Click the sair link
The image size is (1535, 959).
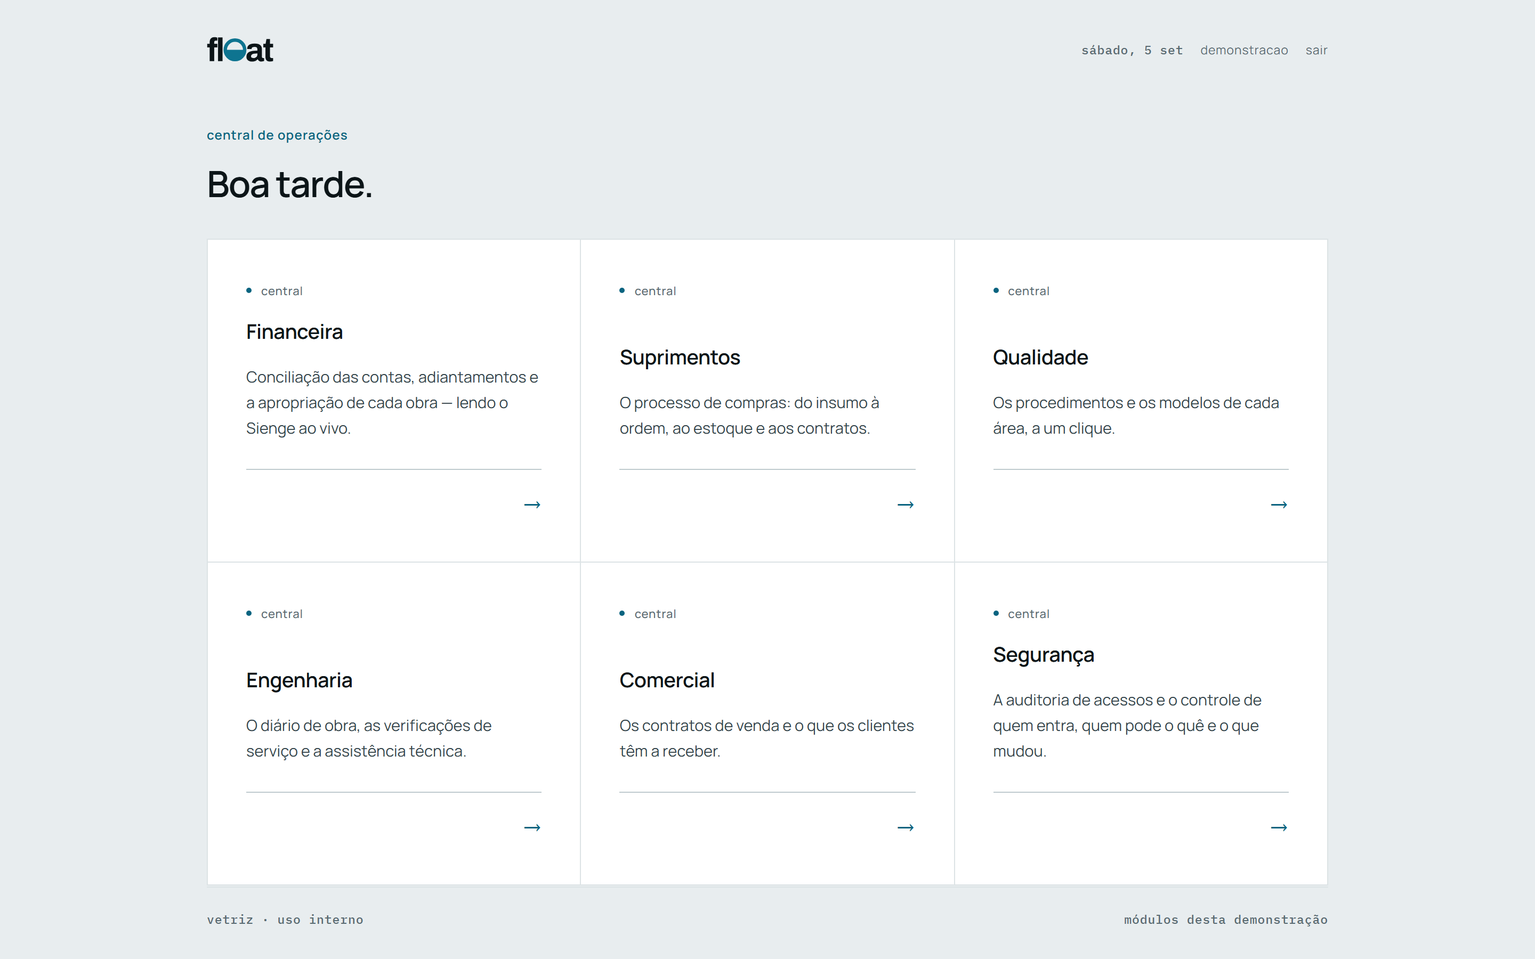click(1316, 50)
